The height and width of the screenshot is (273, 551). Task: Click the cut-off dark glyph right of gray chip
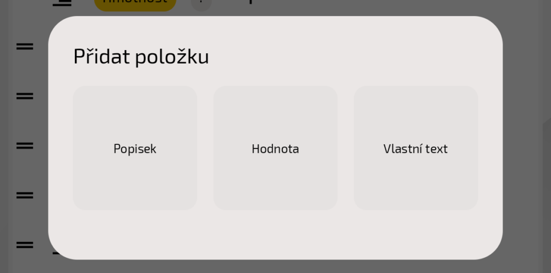click(251, 2)
